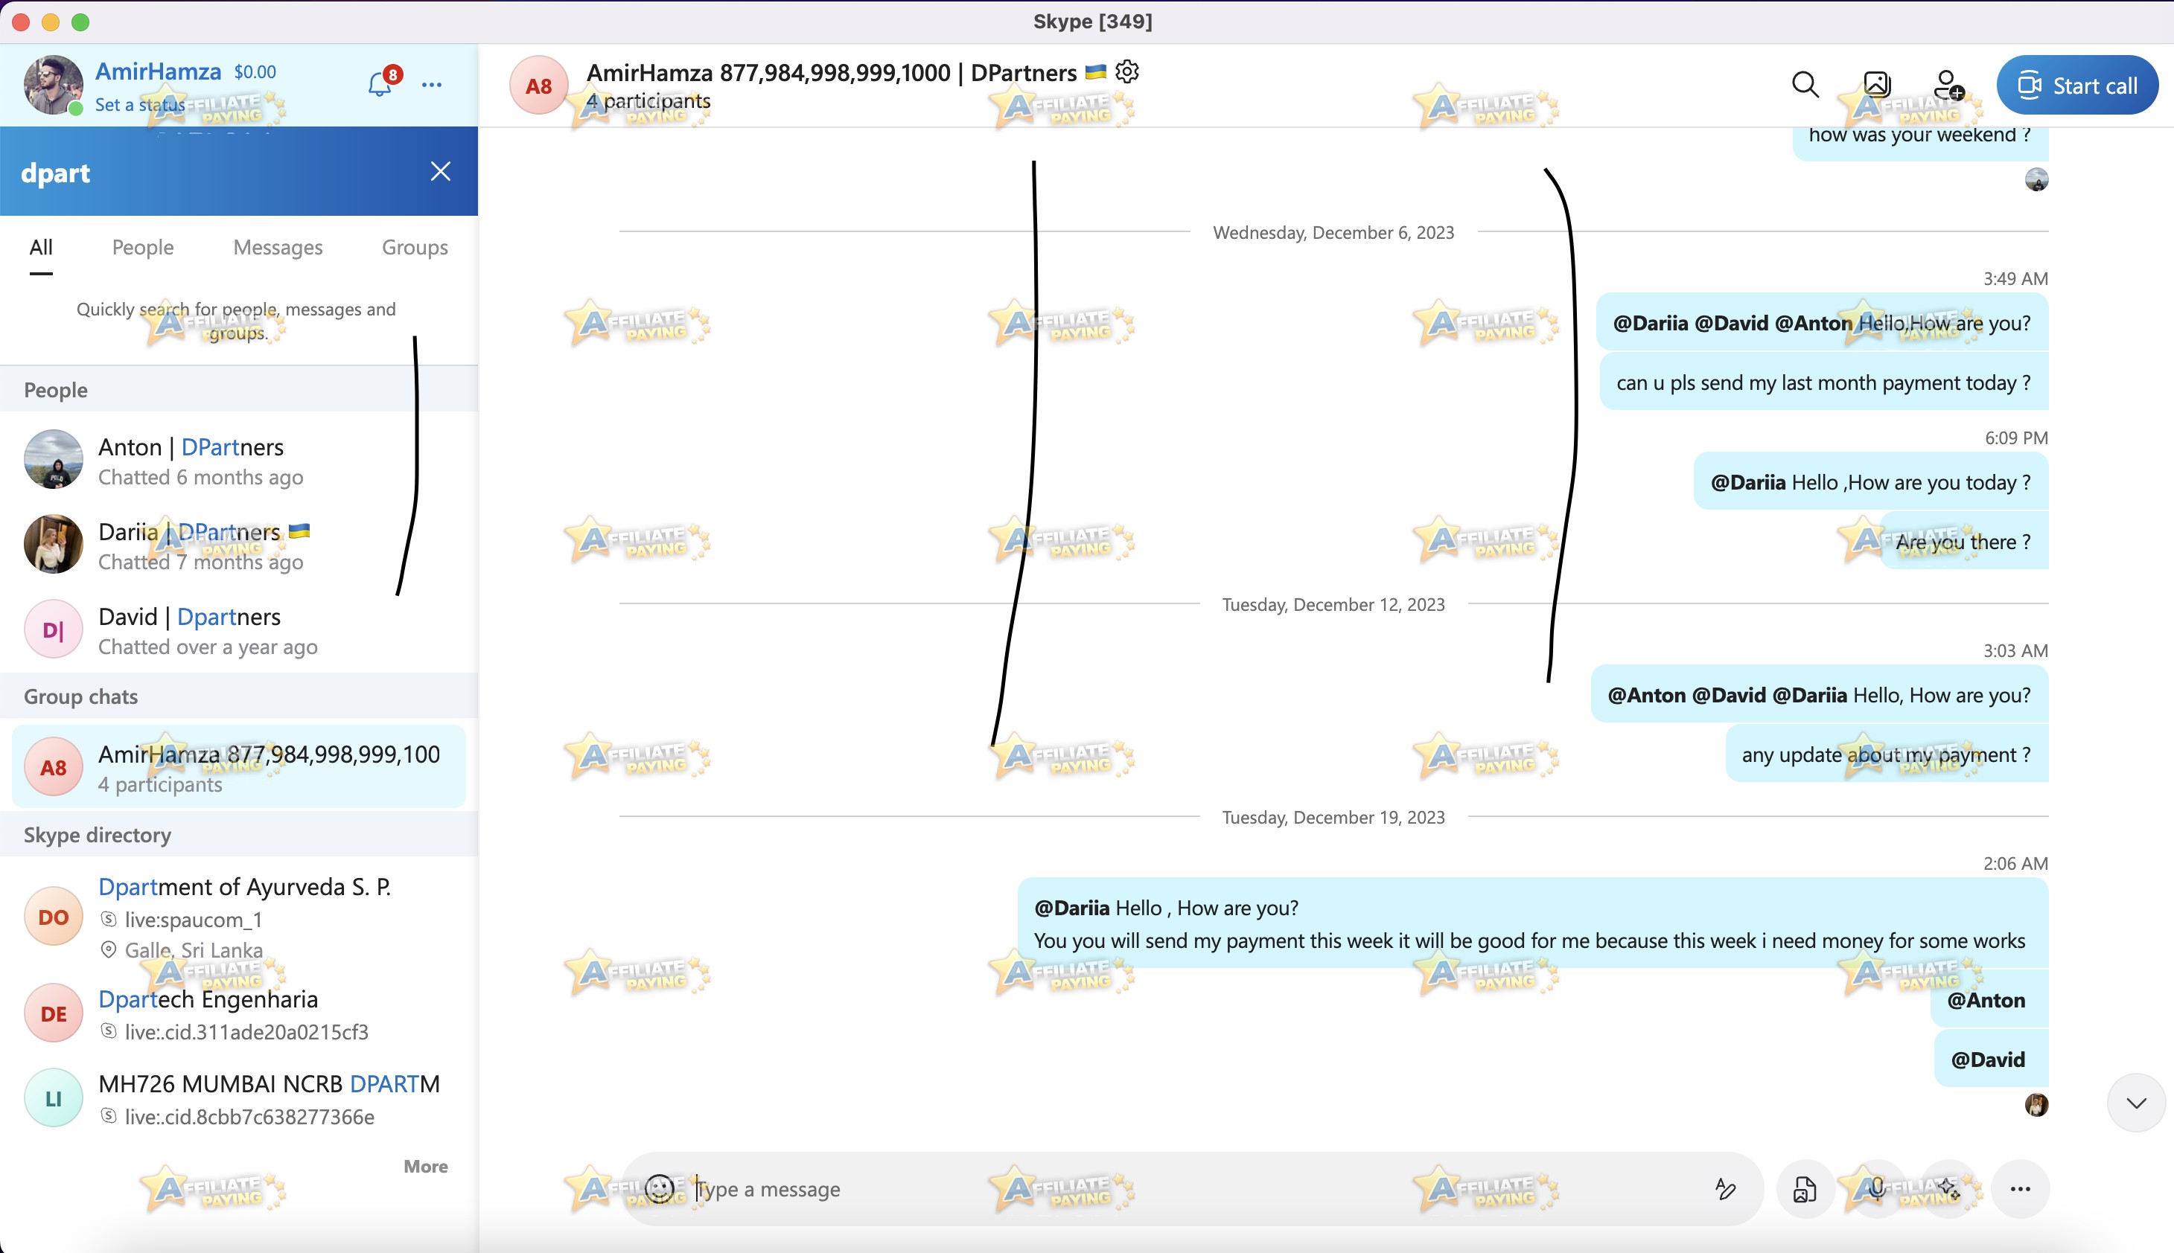The width and height of the screenshot is (2174, 1253).
Task: Show More Skype directory results
Action: 425,1166
